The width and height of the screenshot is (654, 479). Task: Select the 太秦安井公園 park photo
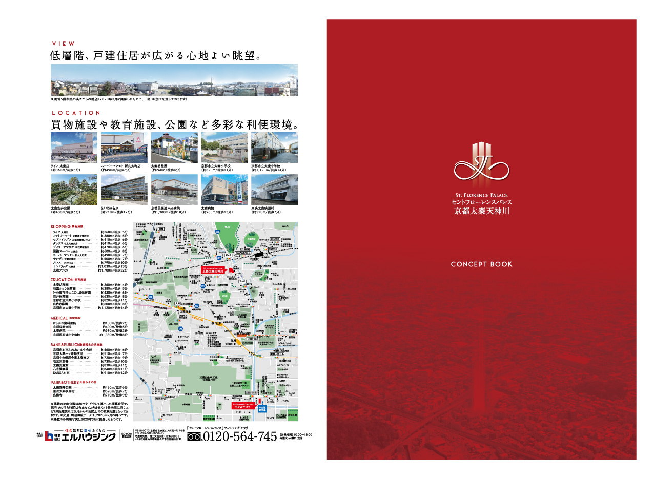(74, 190)
